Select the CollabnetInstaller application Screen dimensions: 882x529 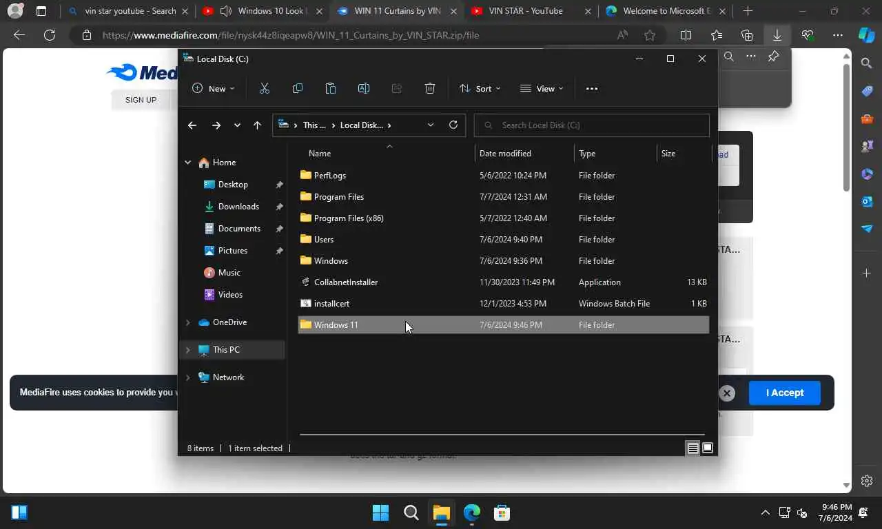coord(503,282)
